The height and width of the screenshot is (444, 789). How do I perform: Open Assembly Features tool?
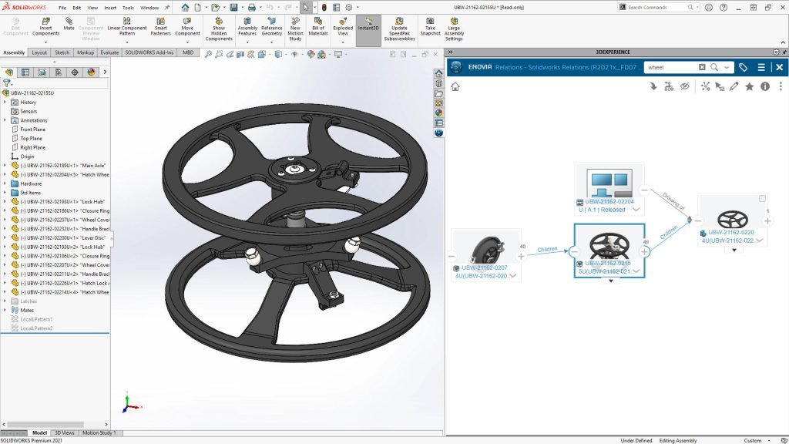[247, 27]
